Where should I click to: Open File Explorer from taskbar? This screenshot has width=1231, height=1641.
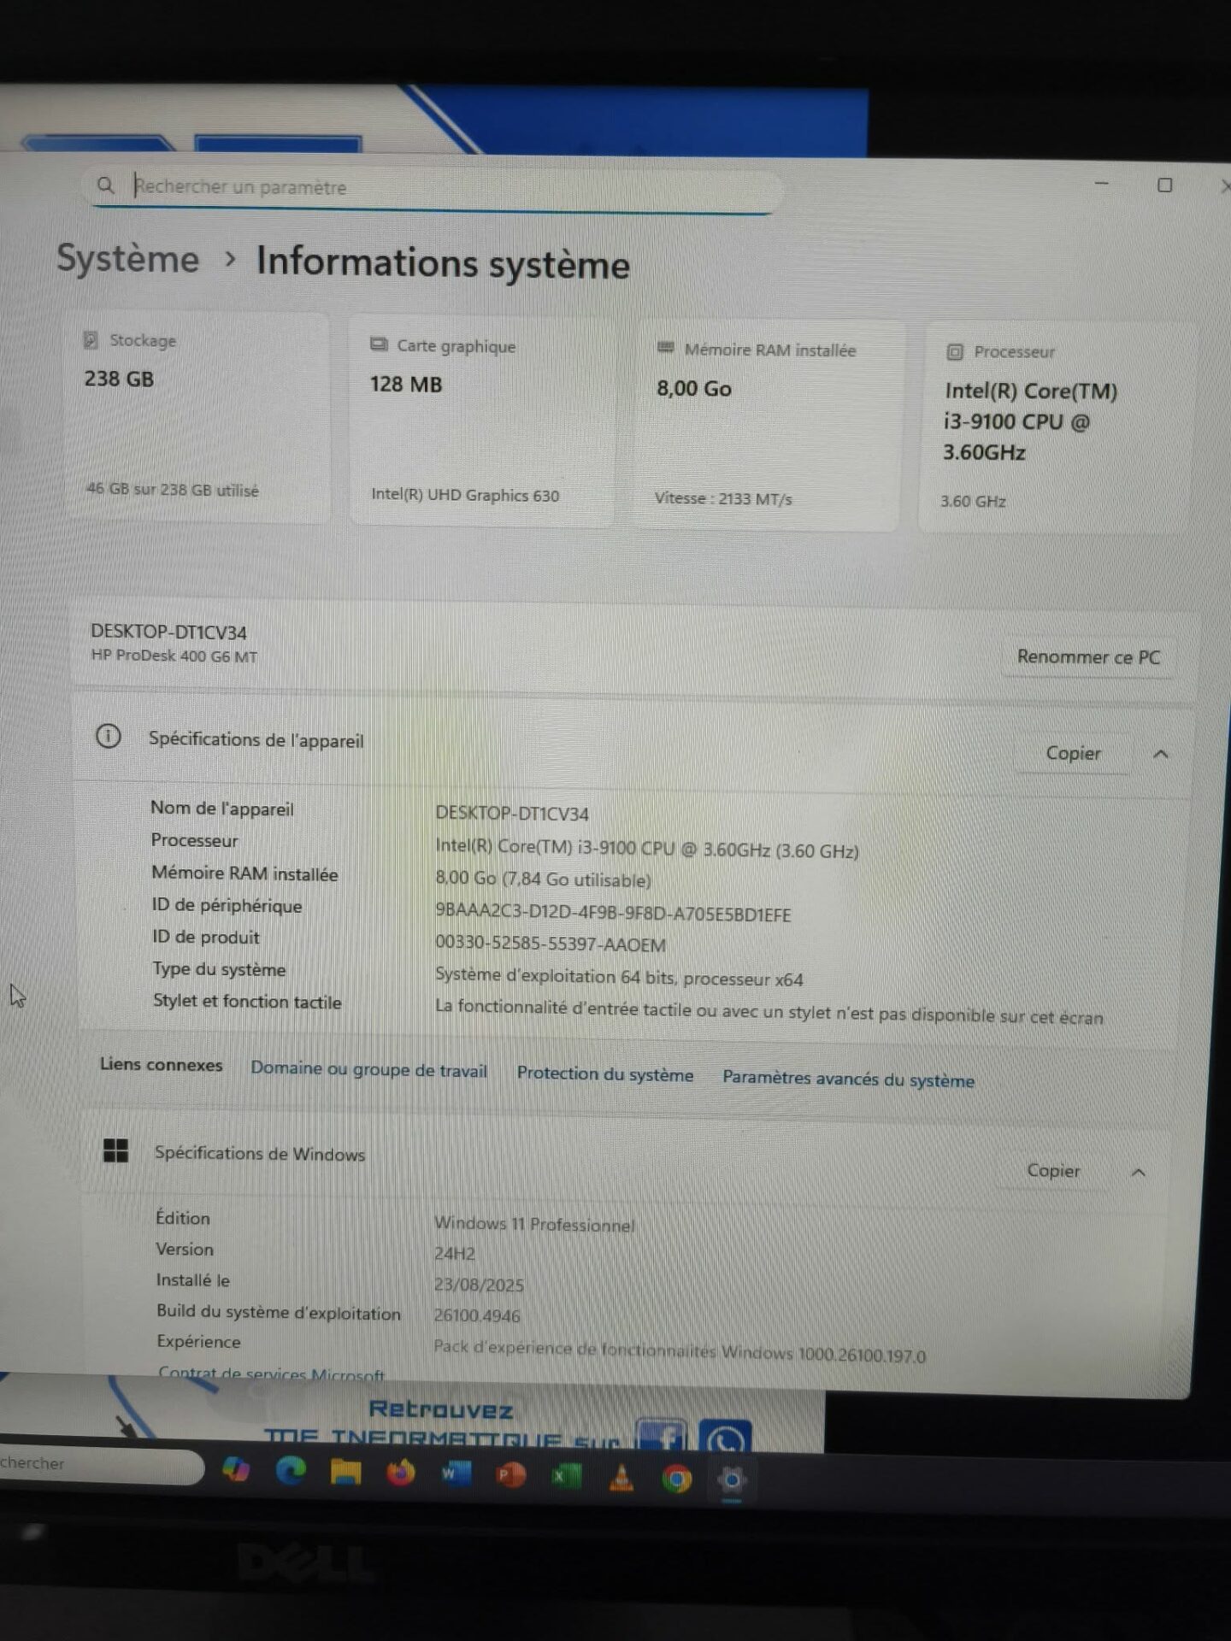click(x=345, y=1472)
